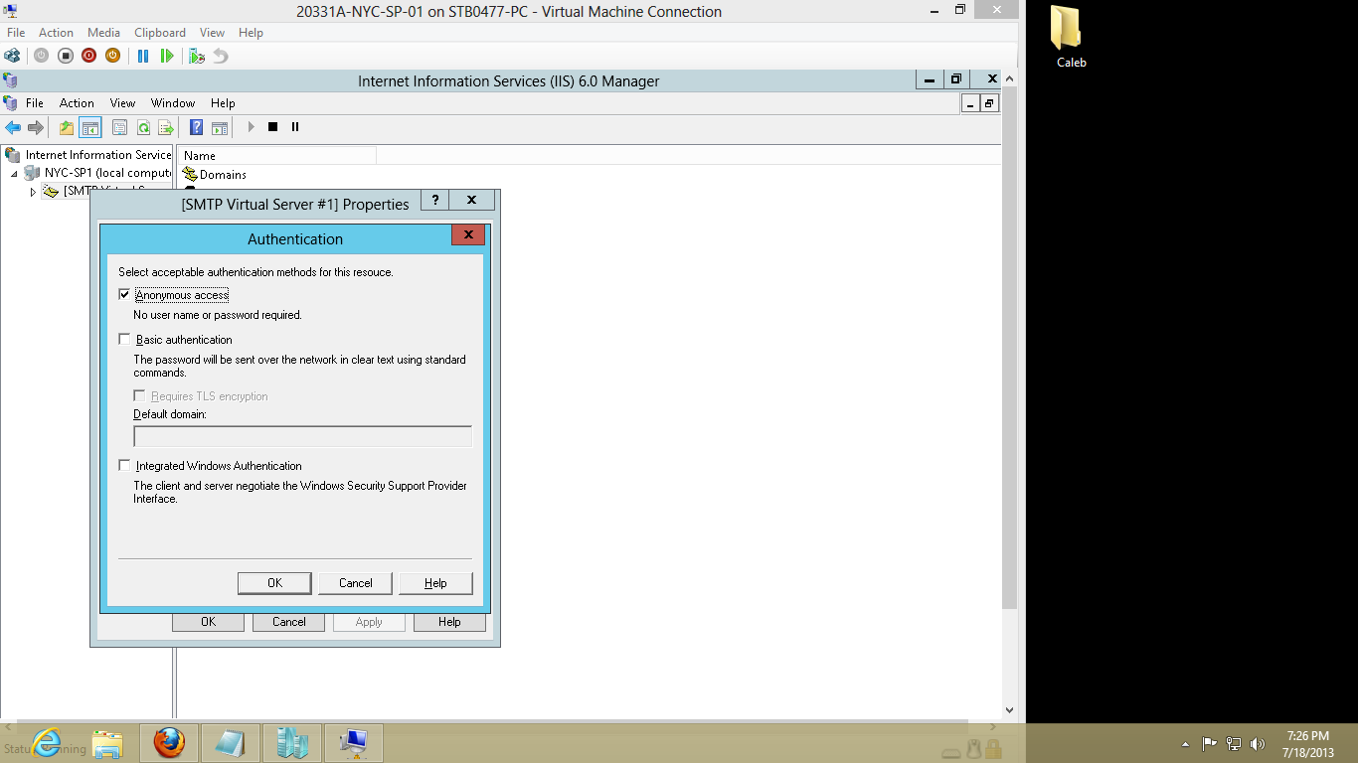Click Help in SMTP Virtual Server Properties
The width and height of the screenshot is (1358, 763).
pyautogui.click(x=449, y=622)
